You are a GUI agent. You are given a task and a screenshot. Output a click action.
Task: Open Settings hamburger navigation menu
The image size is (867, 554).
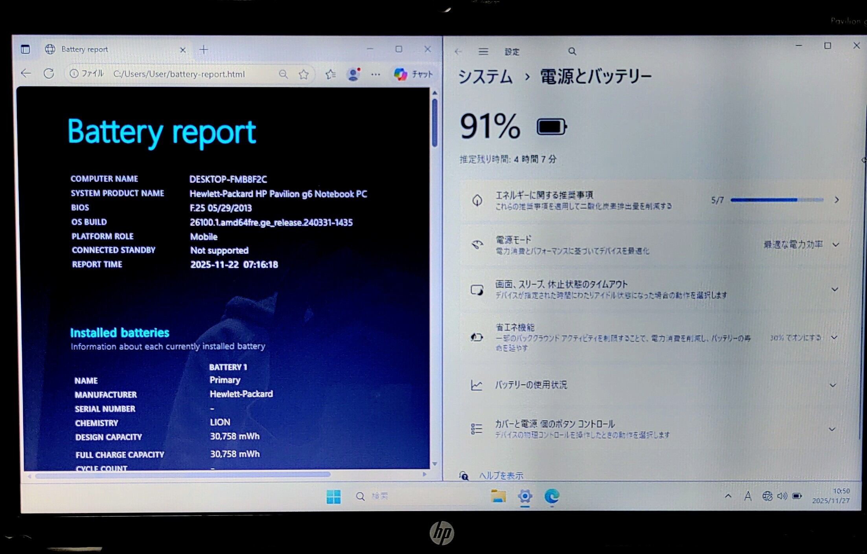[483, 52]
